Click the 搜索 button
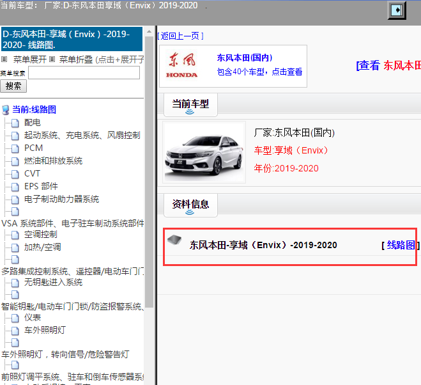 point(13,86)
